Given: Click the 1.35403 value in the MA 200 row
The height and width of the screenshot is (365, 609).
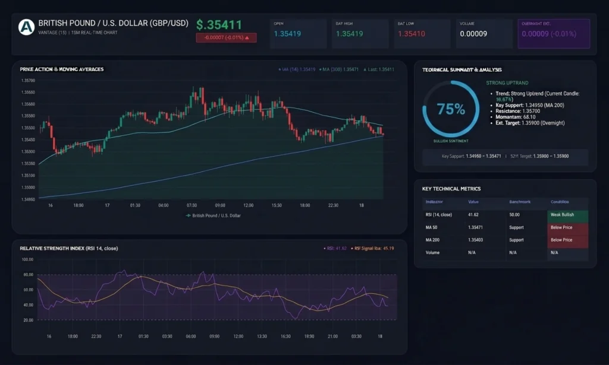Looking at the screenshot, I should (x=476, y=240).
